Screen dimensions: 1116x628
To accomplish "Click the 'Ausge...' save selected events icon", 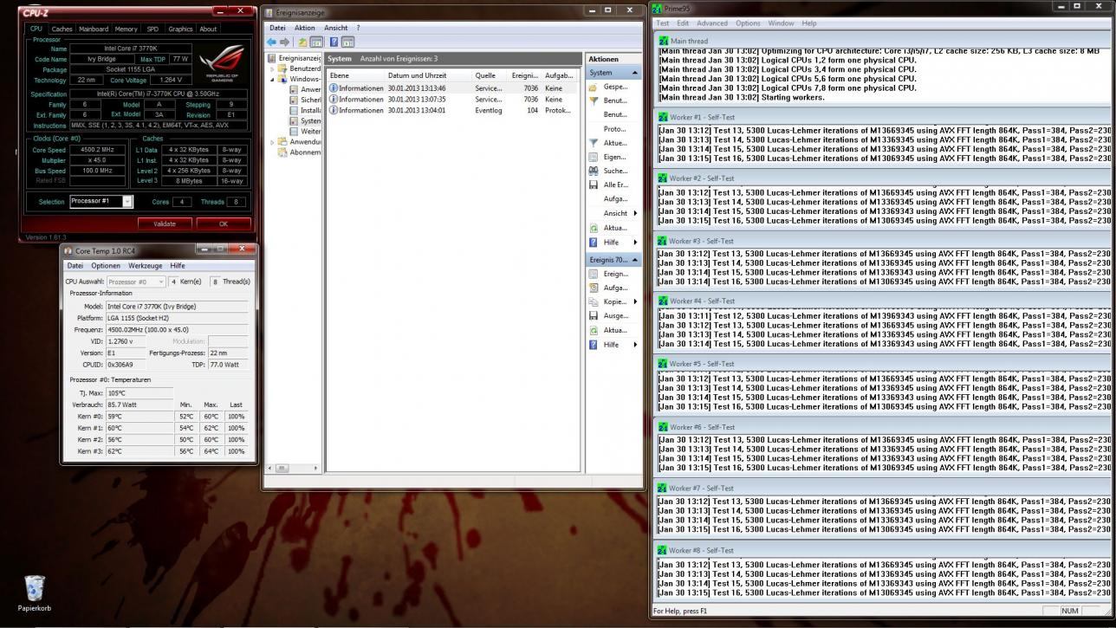I will [x=594, y=315].
